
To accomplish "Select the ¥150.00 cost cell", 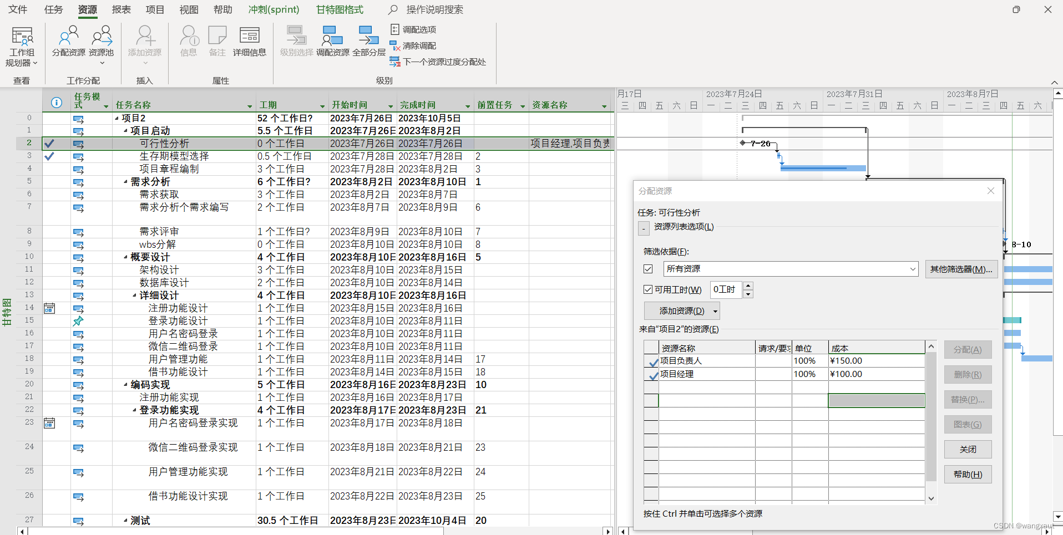I will (876, 361).
